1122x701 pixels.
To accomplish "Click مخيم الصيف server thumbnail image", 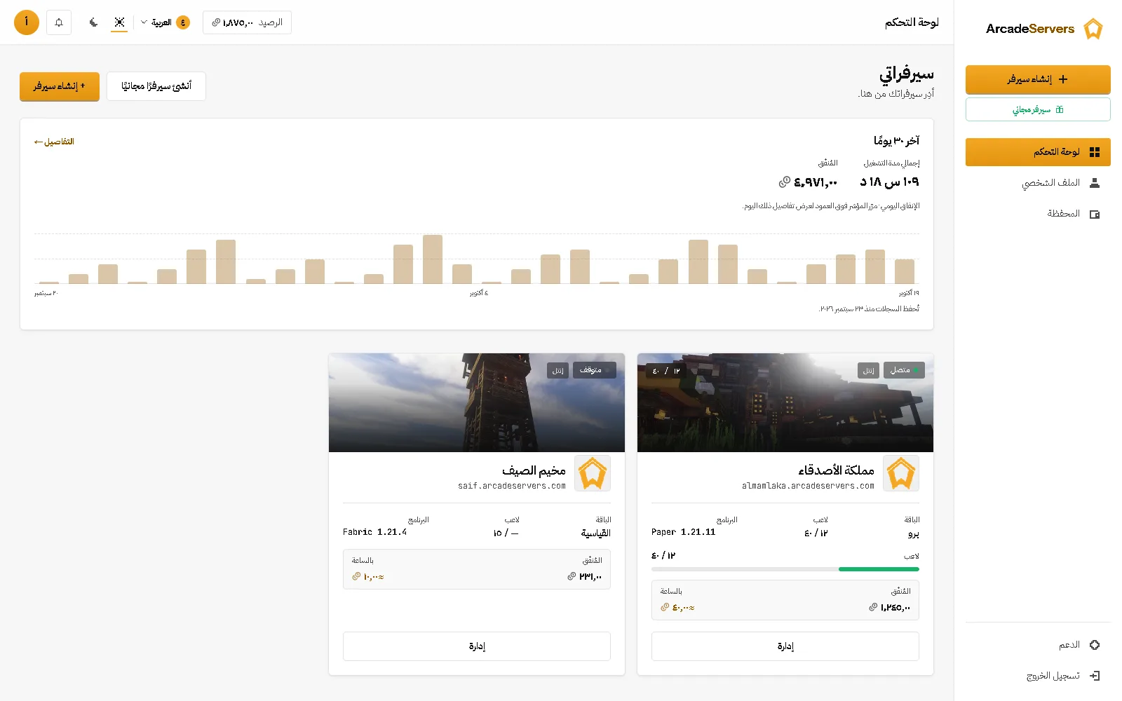I will [477, 403].
